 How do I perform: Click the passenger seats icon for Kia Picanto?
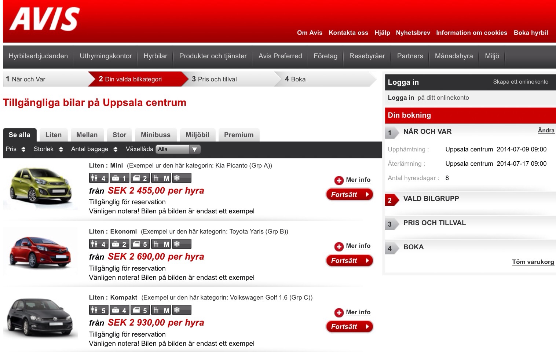click(x=98, y=178)
